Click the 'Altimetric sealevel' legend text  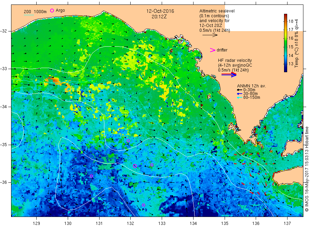[x=217, y=11]
